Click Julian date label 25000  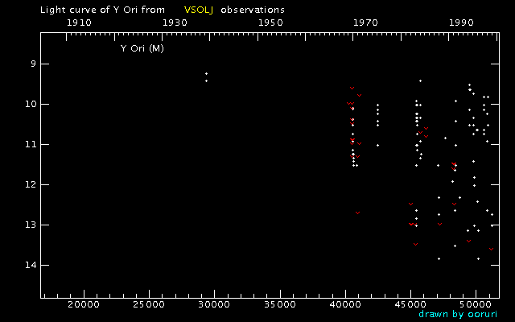tap(149, 304)
